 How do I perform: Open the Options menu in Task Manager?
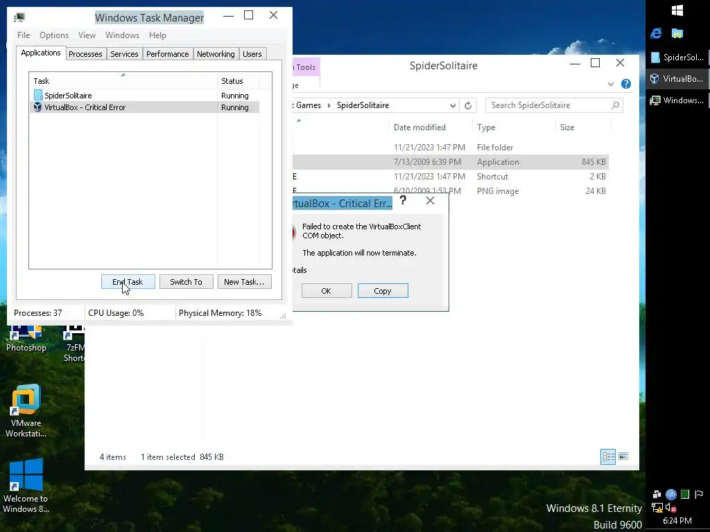pyautogui.click(x=54, y=35)
